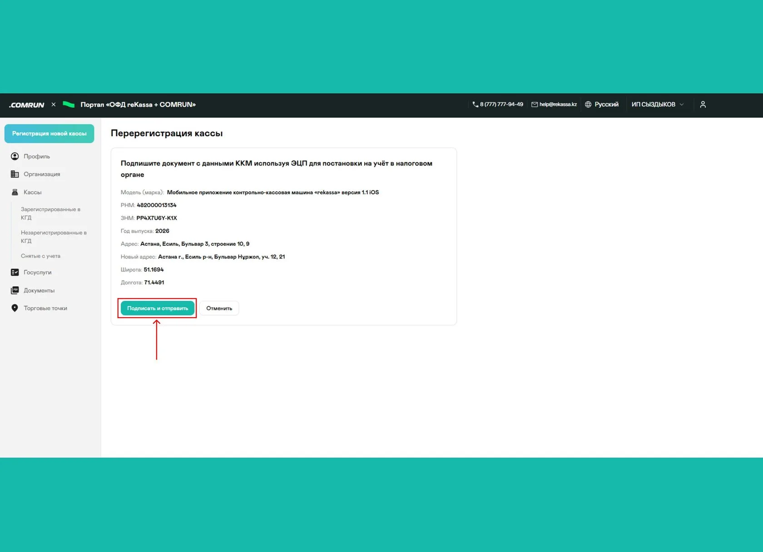Click the Кассы cash register icon
This screenshot has width=763, height=552.
(15, 192)
